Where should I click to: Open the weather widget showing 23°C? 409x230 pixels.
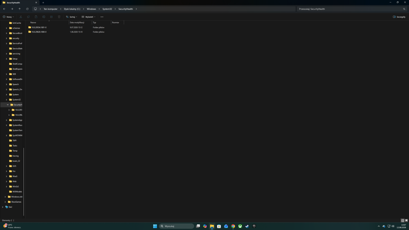coord(12,226)
